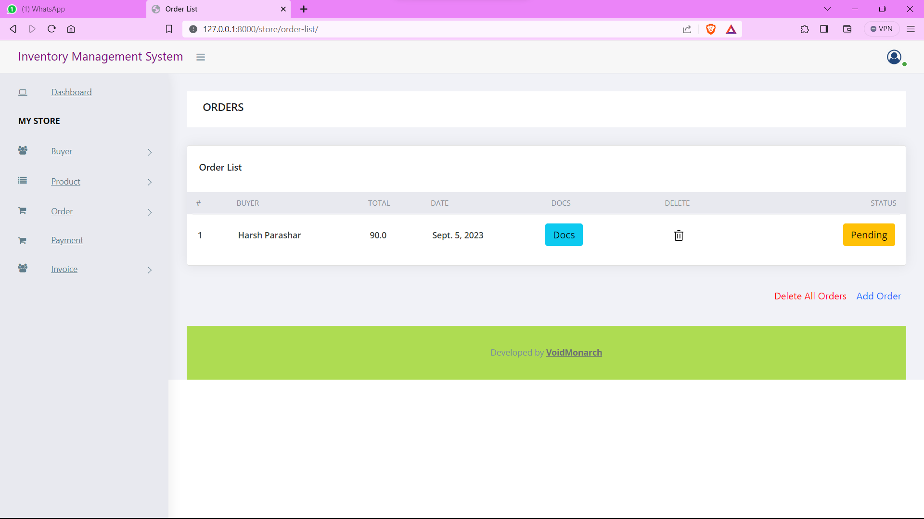
Task: Click the Delete All Orders link
Action: tap(810, 296)
